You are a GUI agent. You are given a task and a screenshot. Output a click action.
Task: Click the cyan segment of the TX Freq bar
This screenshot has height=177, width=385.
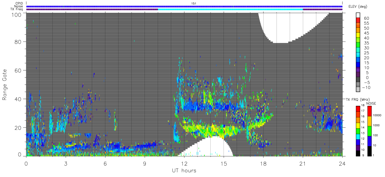tap(230, 9)
